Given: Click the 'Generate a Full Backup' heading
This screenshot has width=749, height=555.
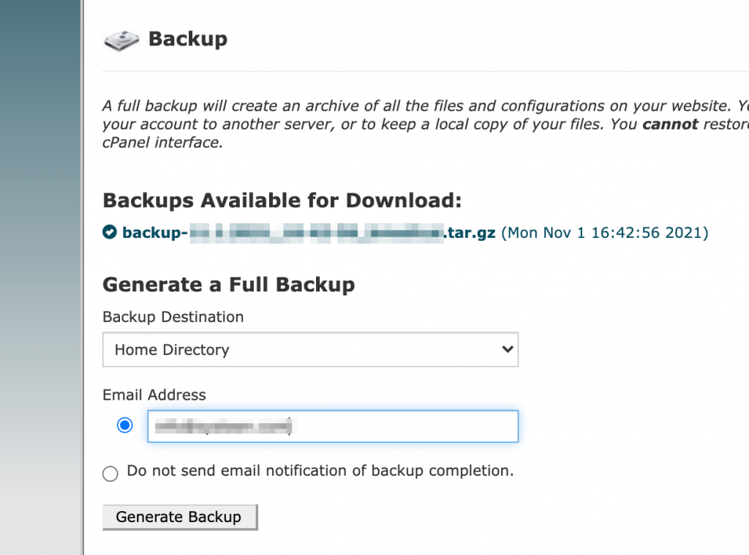Looking at the screenshot, I should (229, 284).
